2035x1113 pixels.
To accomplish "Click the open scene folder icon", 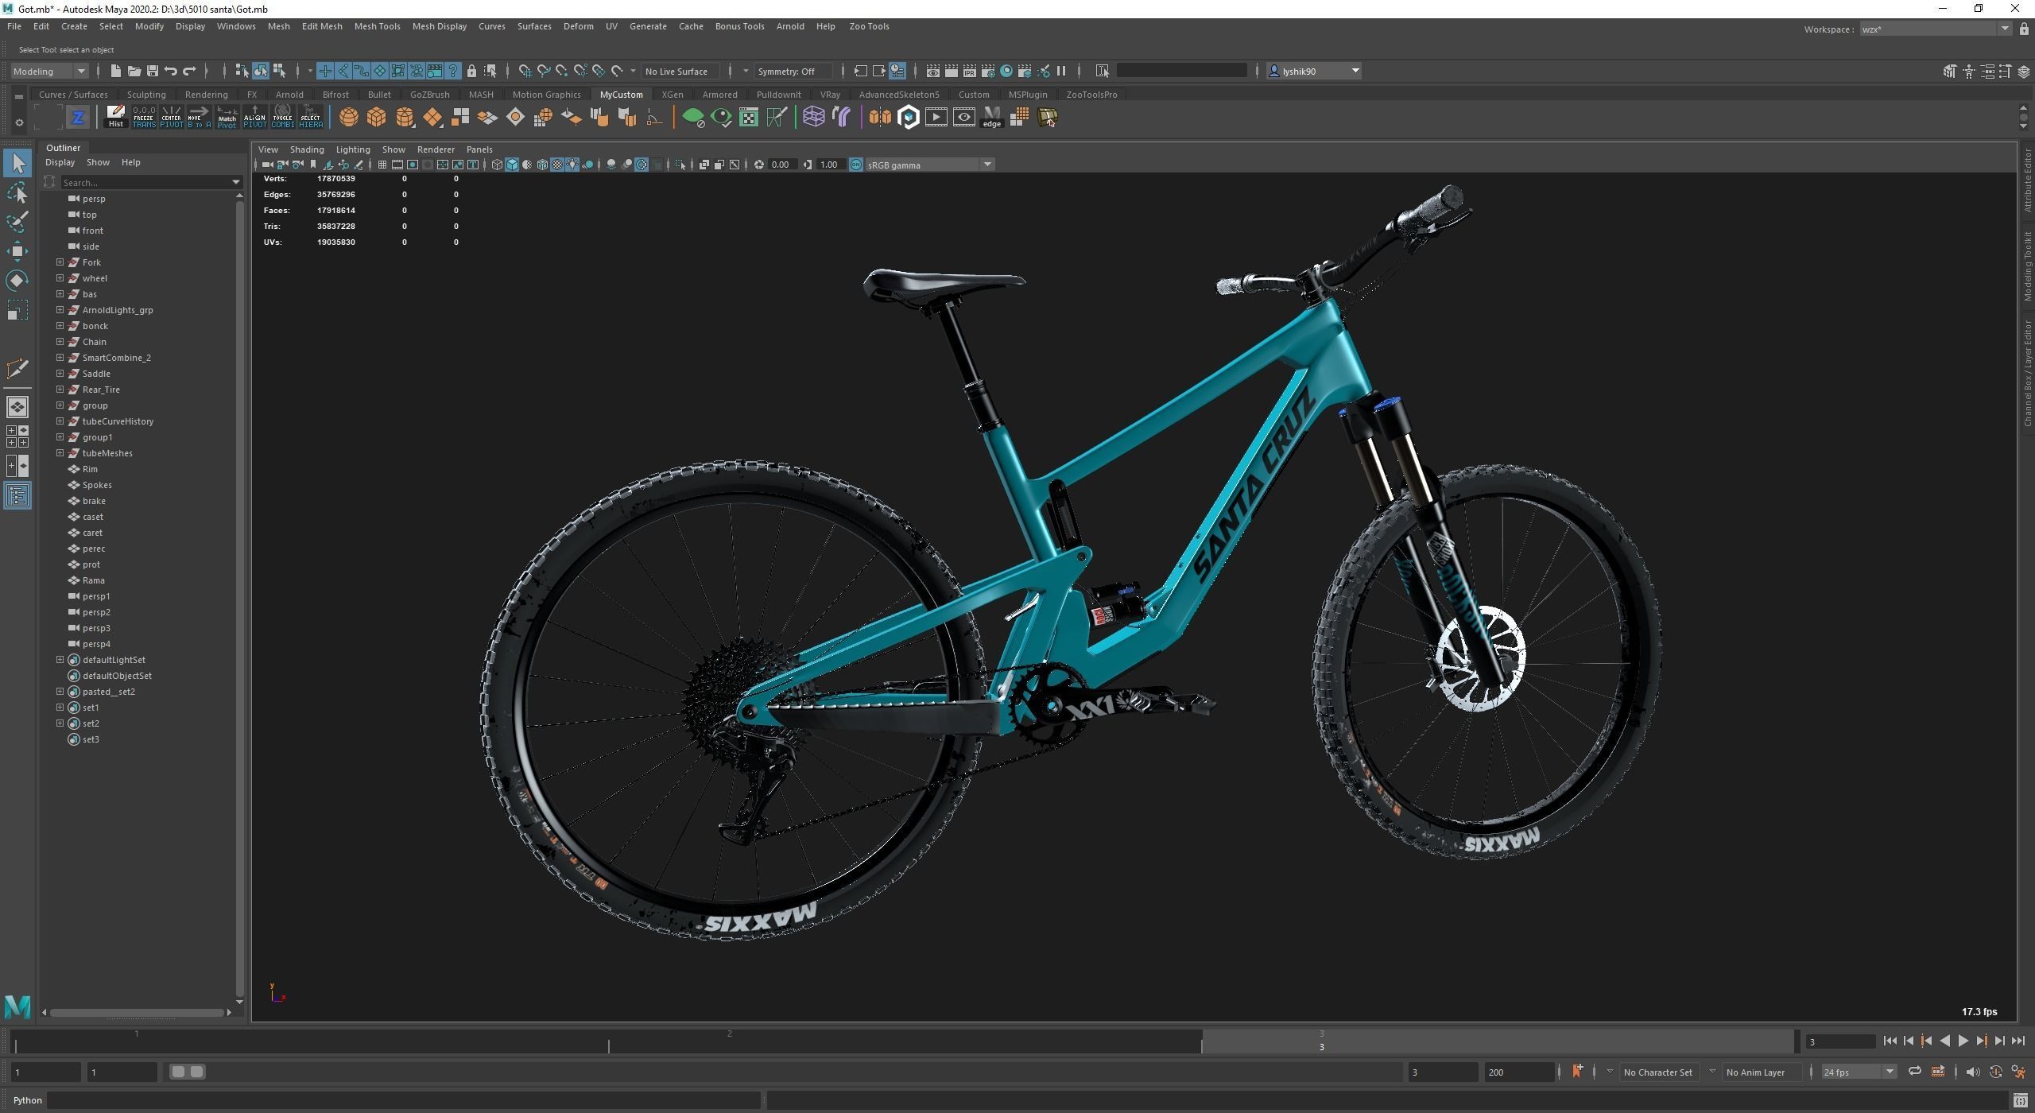I will click(x=134, y=71).
